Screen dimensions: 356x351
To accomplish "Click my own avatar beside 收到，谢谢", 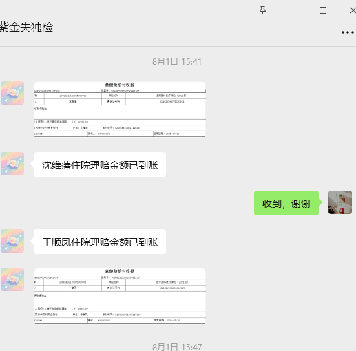I will (x=340, y=202).
